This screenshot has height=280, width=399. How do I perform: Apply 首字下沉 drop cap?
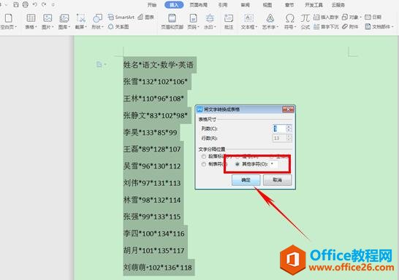(x=326, y=27)
